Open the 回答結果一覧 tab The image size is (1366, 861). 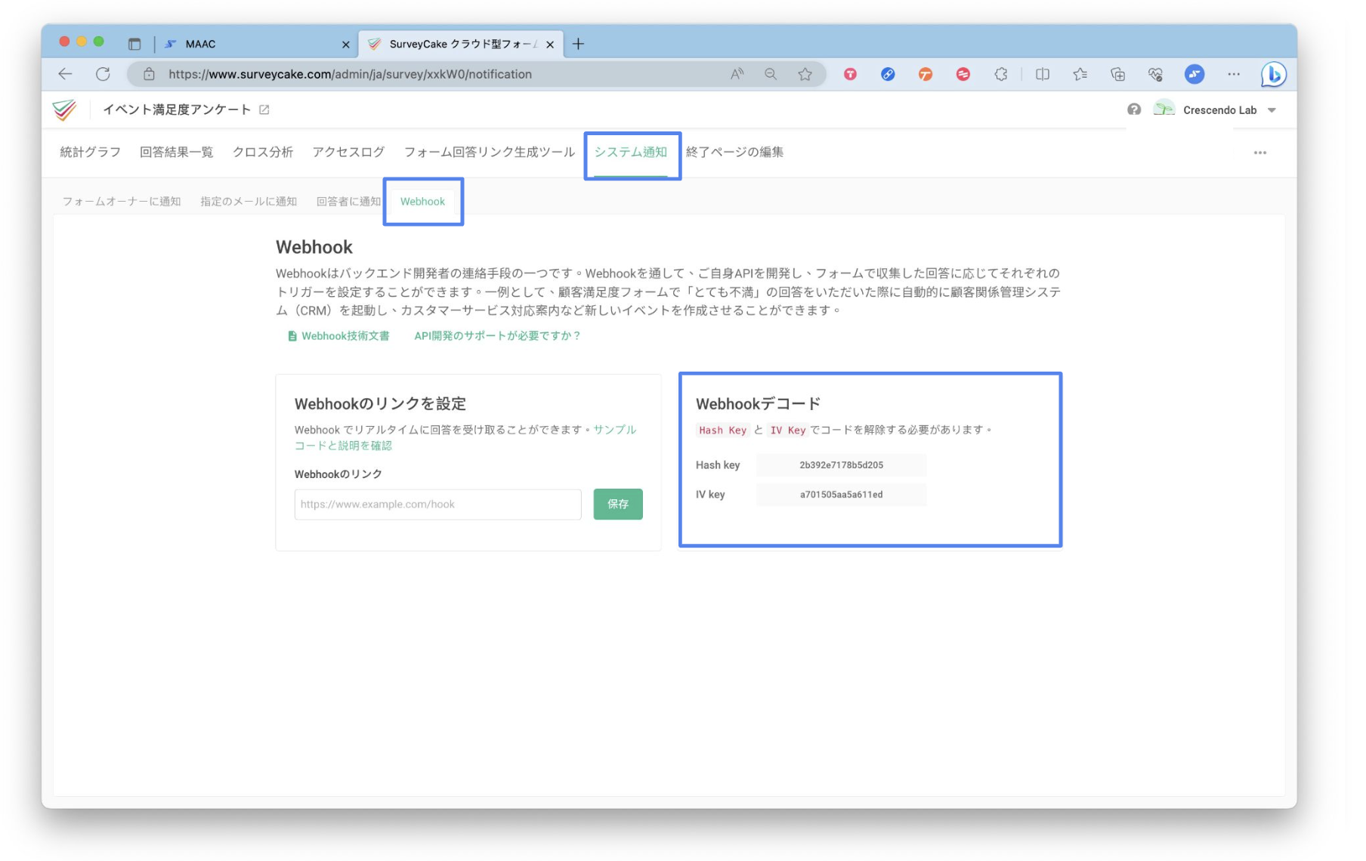[176, 152]
